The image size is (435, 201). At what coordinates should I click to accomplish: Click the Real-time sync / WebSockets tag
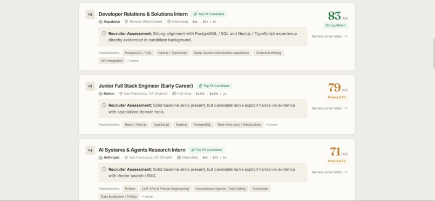pos(240,125)
